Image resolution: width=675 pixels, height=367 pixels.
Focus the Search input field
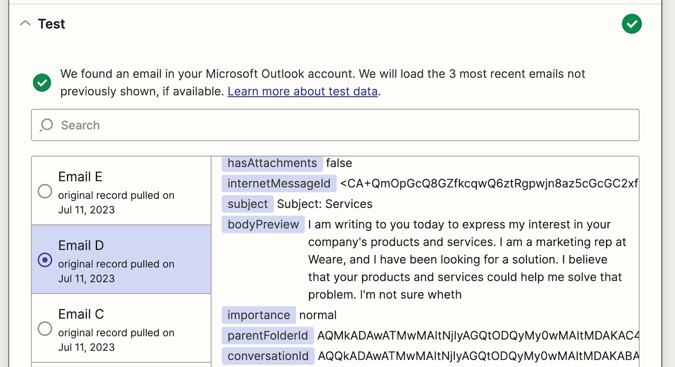pyautogui.click(x=335, y=125)
